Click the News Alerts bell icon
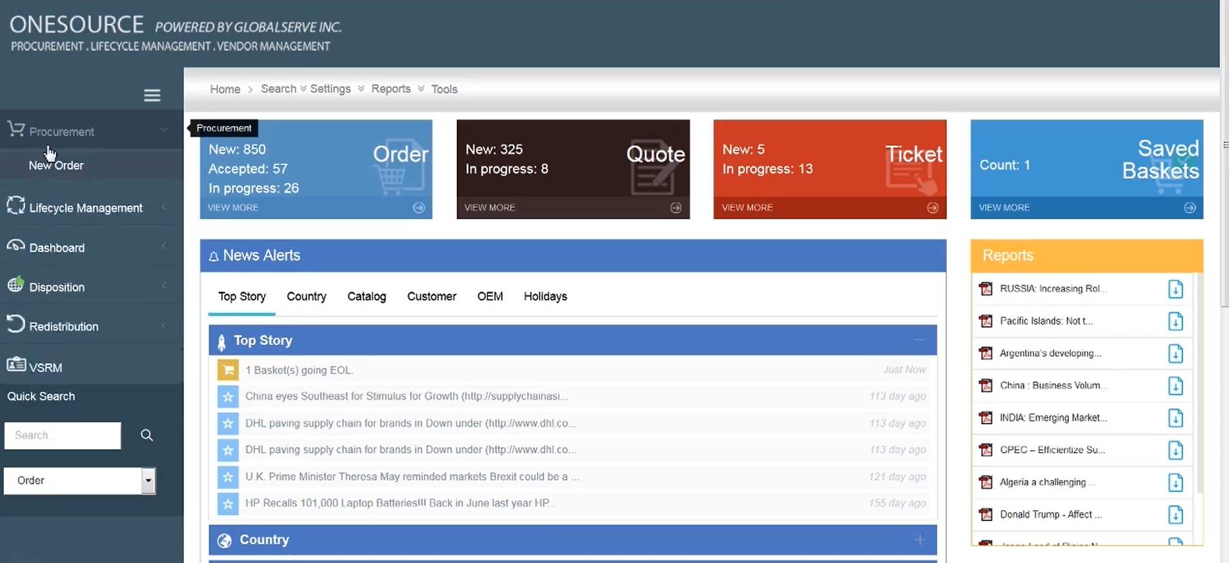 coord(214,257)
